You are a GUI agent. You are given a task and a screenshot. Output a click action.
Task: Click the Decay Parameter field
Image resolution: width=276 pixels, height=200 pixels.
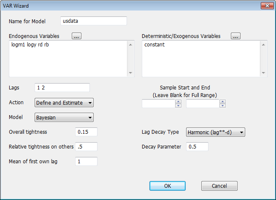click(x=197, y=147)
